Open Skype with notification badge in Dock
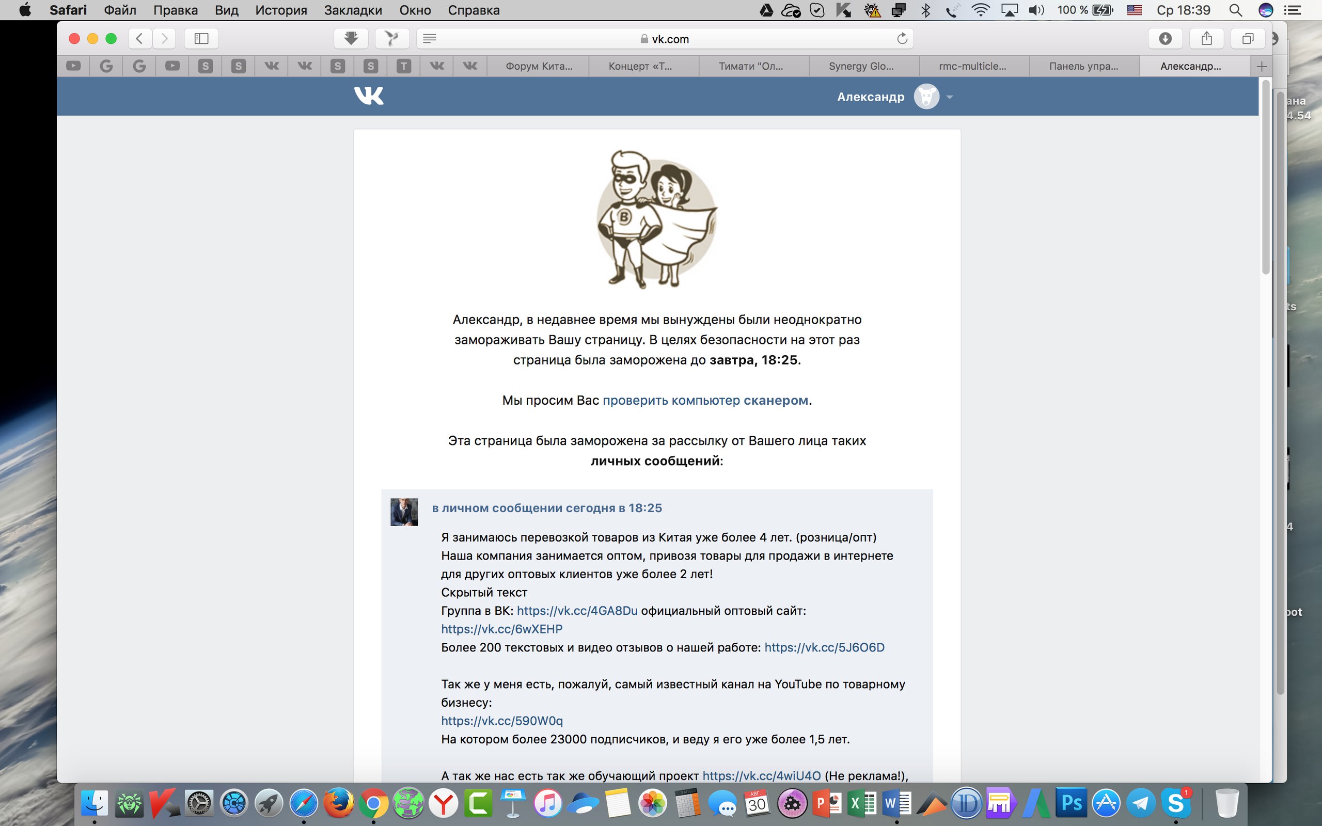Screen dimensions: 1322x826 pyautogui.click(x=1175, y=803)
